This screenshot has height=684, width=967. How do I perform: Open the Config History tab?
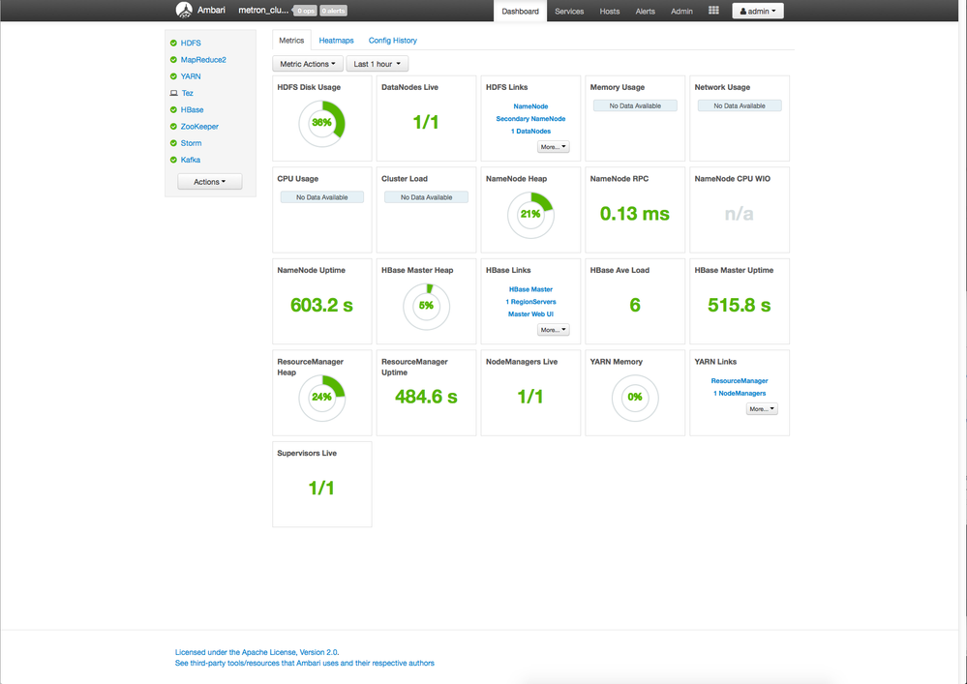click(x=392, y=41)
